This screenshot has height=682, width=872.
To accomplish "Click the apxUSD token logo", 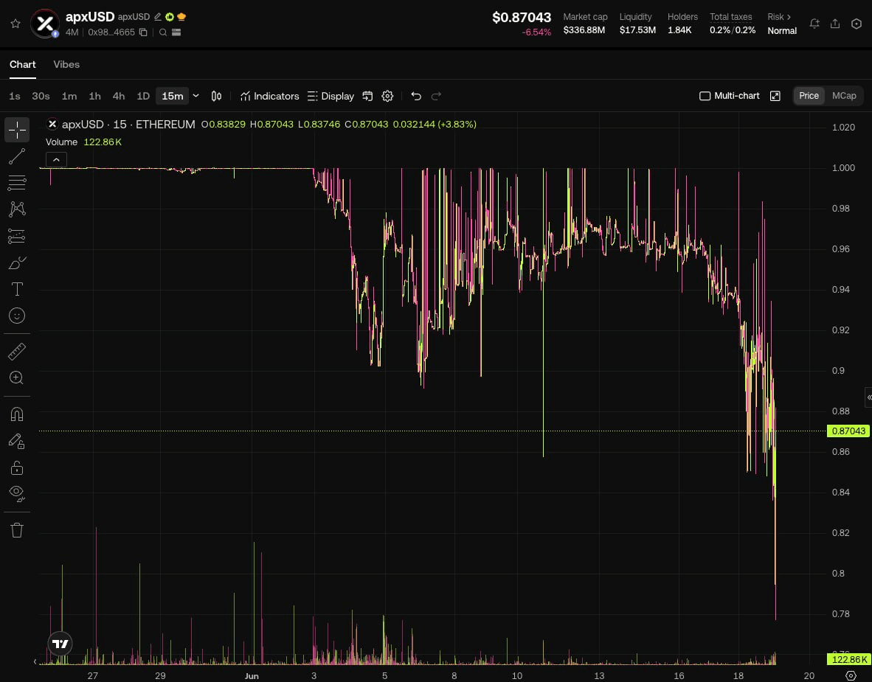I will [44, 24].
